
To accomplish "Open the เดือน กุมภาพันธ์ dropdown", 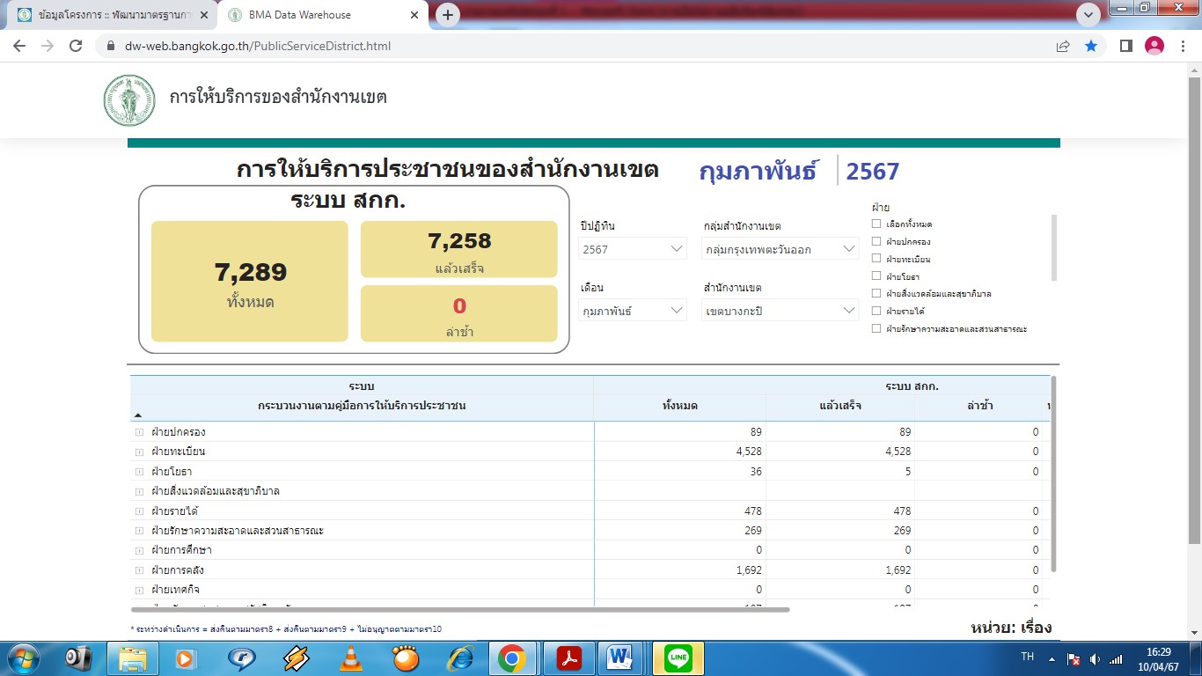I will 633,311.
